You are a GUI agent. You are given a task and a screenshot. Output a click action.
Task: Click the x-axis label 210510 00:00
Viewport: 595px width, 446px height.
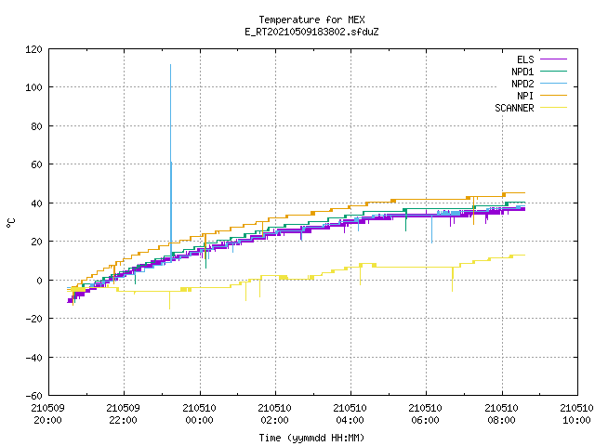(199, 414)
